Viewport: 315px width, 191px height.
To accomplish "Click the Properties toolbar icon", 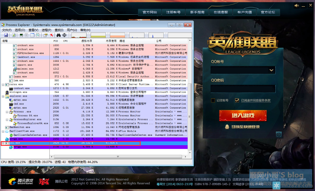I will point(45,35).
